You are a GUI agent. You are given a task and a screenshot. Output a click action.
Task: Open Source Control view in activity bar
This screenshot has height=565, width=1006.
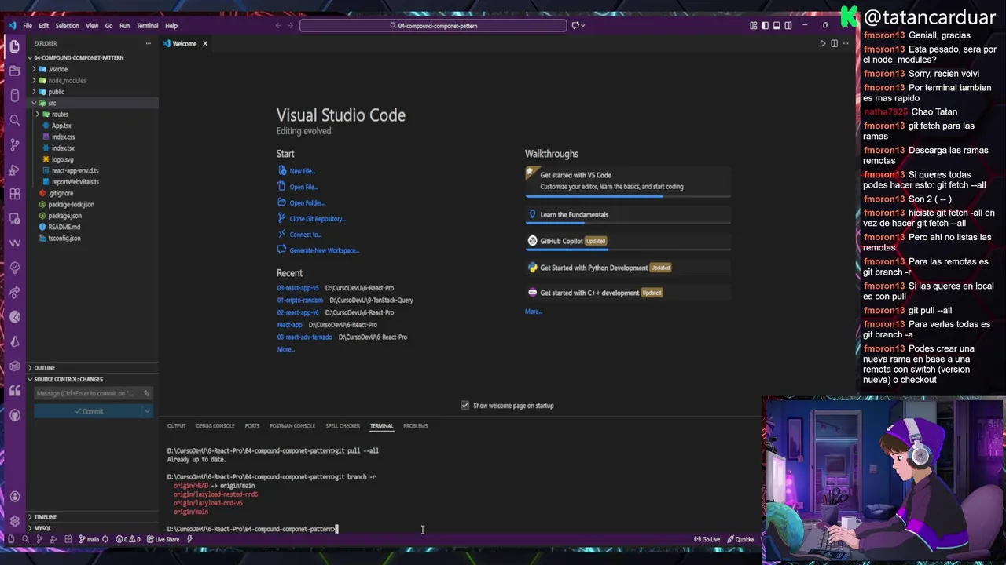[x=14, y=145]
